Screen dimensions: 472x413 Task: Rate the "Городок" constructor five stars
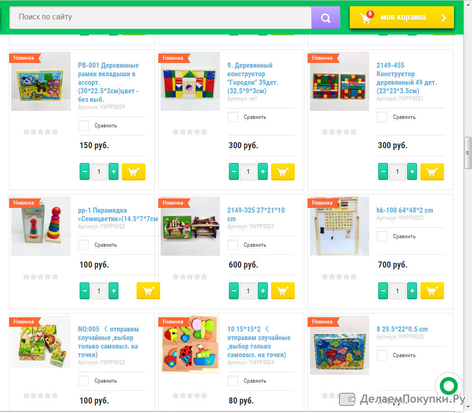coord(204,132)
